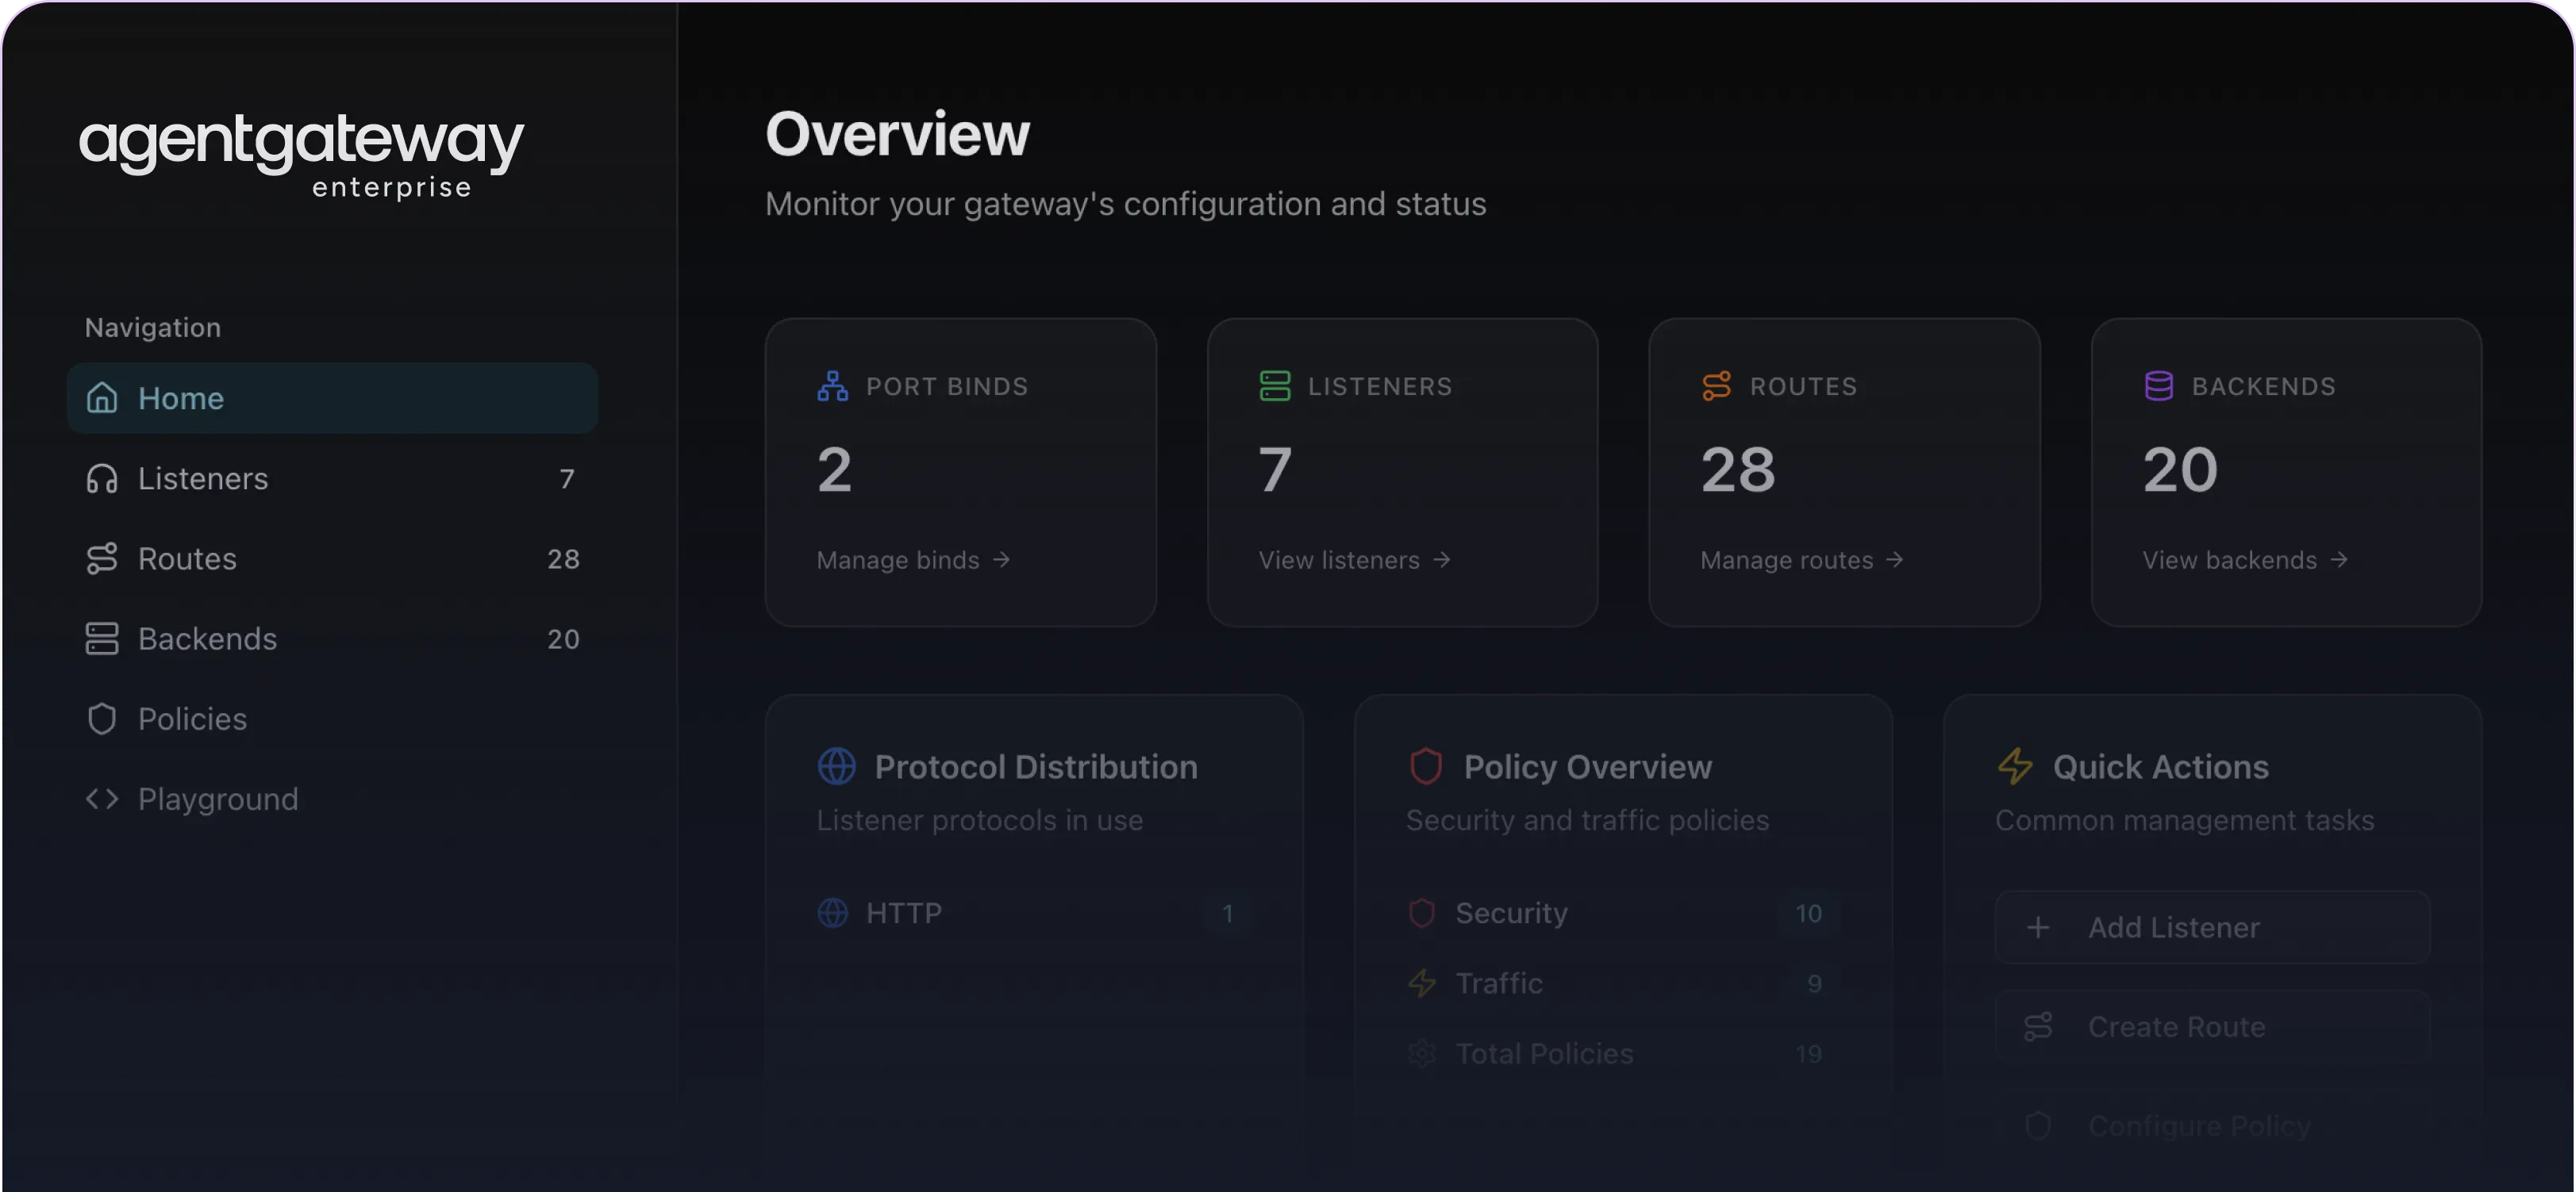The image size is (2576, 1192).
Task: Click the Routes icon in the navigation
Action: point(102,558)
